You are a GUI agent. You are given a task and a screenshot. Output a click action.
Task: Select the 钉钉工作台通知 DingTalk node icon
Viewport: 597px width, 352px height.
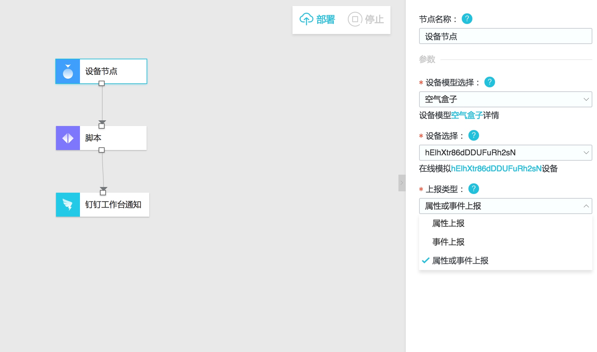pyautogui.click(x=68, y=205)
